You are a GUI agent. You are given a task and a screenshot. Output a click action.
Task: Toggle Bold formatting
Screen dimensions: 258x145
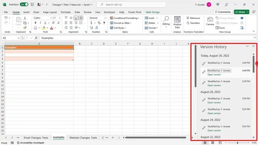[35, 23]
